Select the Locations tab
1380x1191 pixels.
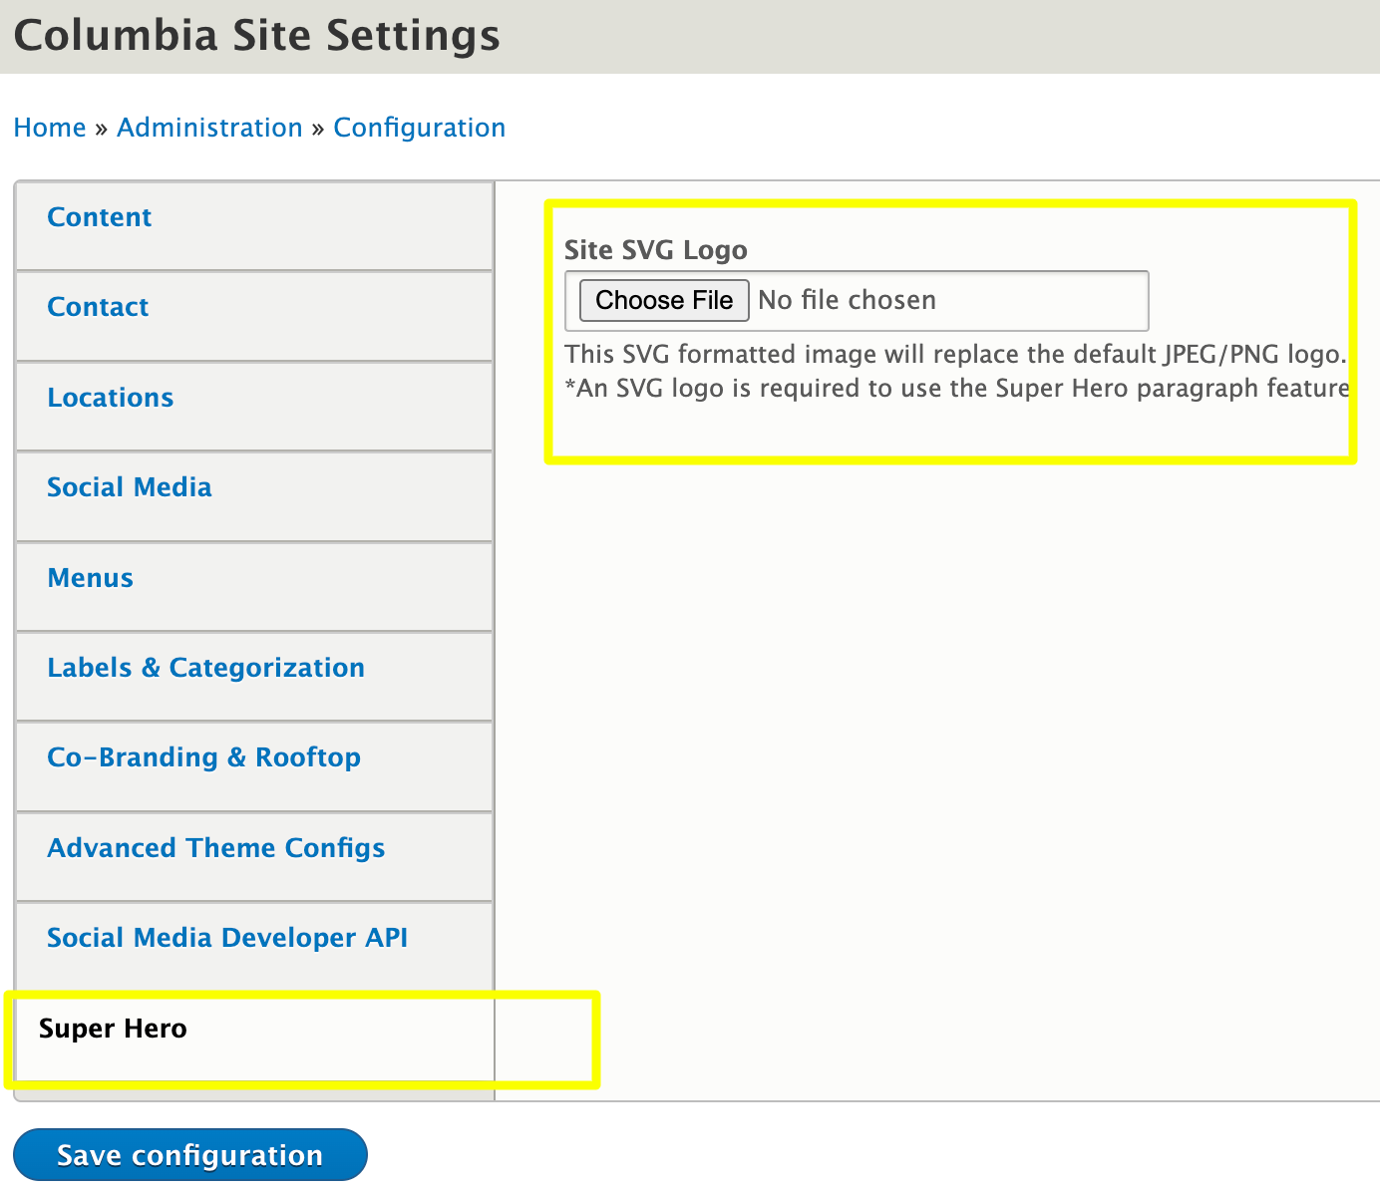click(110, 398)
